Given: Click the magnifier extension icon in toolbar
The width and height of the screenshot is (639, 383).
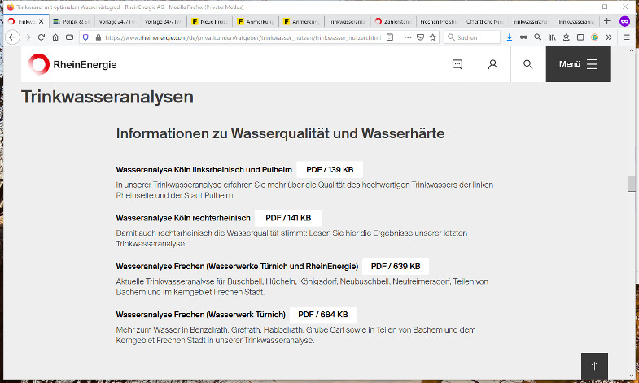Looking at the screenshot, I should coord(538,37).
